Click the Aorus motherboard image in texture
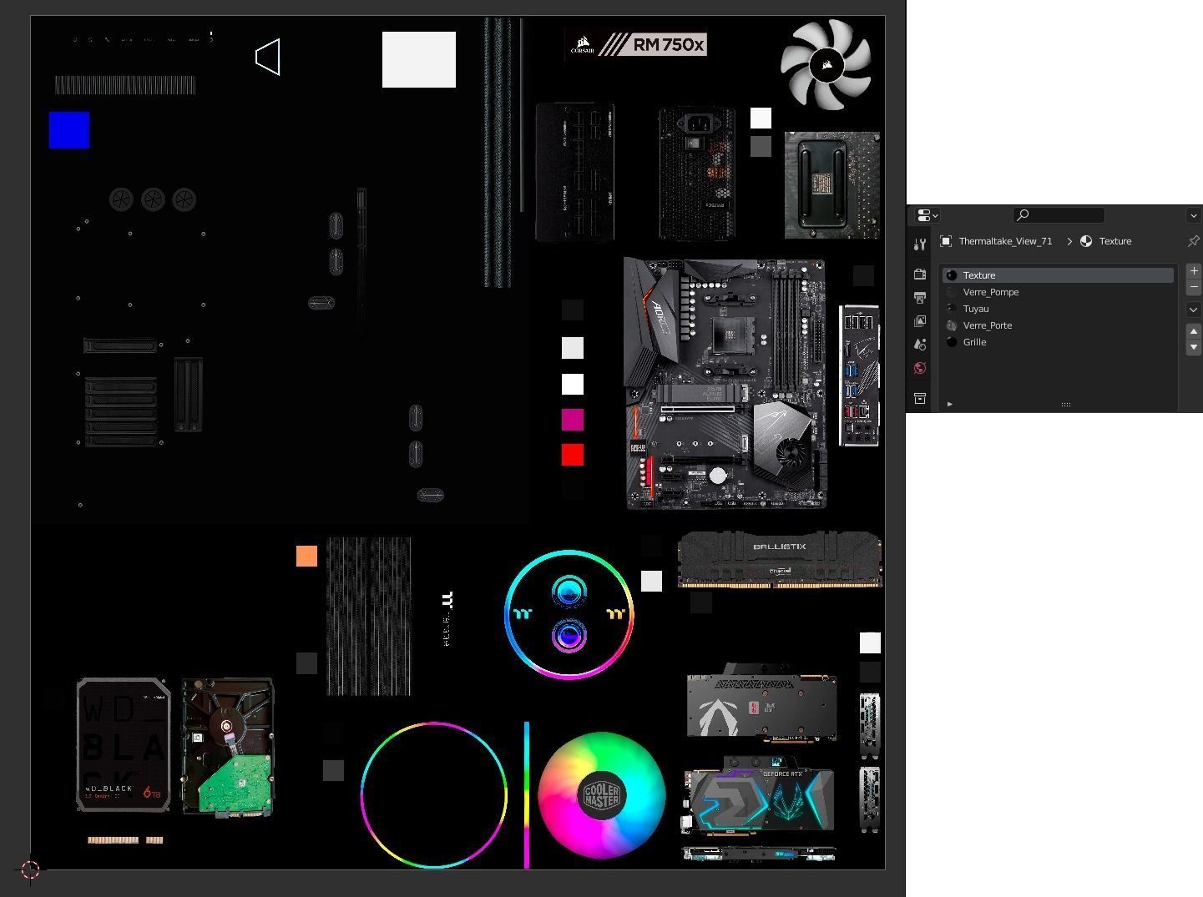The width and height of the screenshot is (1203, 897). point(725,383)
